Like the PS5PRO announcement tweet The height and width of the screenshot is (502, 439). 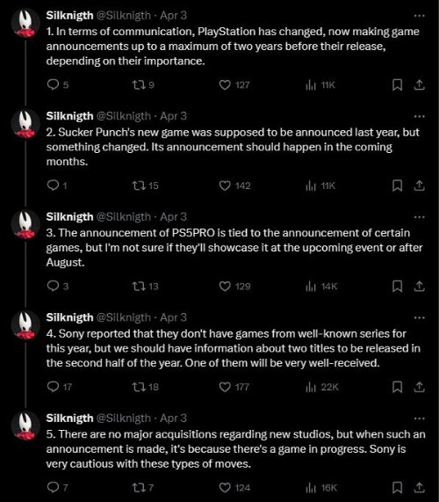point(234,287)
